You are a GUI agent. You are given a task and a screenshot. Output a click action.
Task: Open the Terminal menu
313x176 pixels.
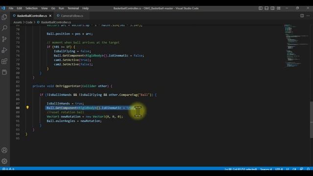pos(73,8)
